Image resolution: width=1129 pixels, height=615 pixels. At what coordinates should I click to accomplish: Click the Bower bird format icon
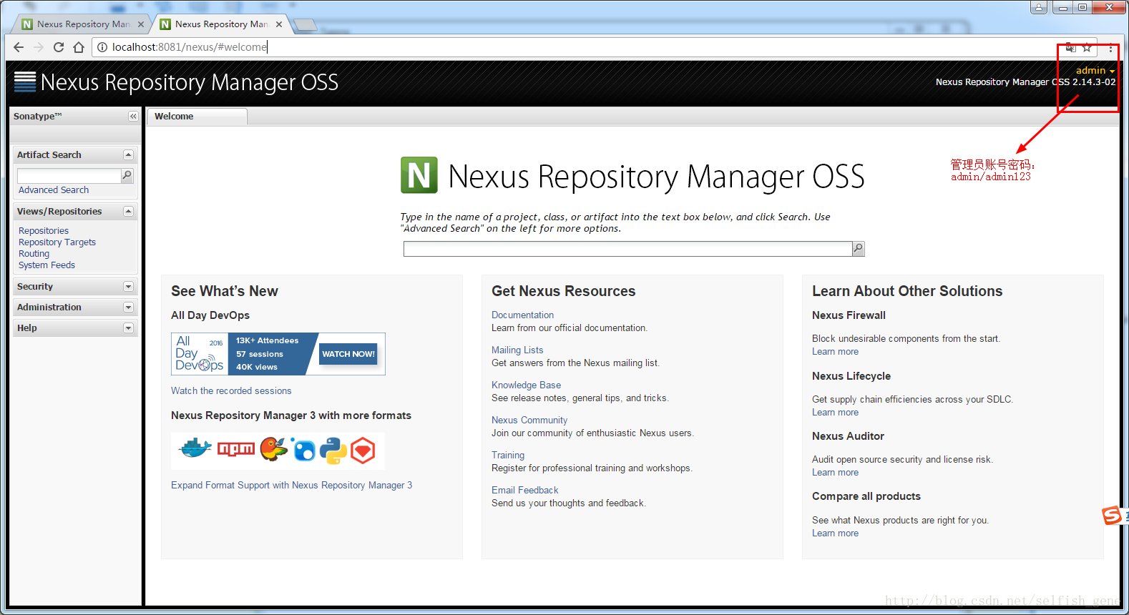273,449
